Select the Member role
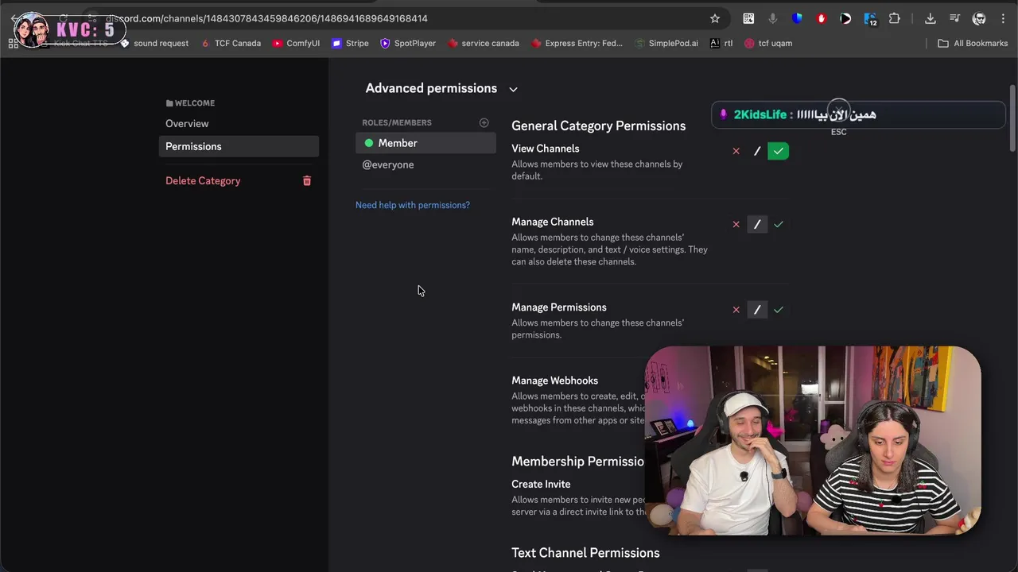Viewport: 1018px width, 572px height. click(425, 143)
